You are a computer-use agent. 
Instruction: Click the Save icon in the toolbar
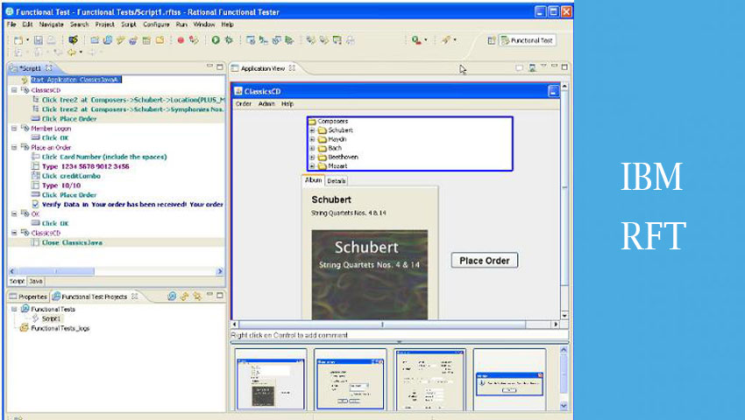[x=38, y=40]
